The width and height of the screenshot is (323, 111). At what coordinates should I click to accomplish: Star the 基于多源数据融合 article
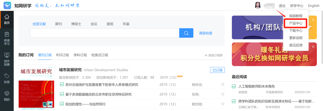223,94
